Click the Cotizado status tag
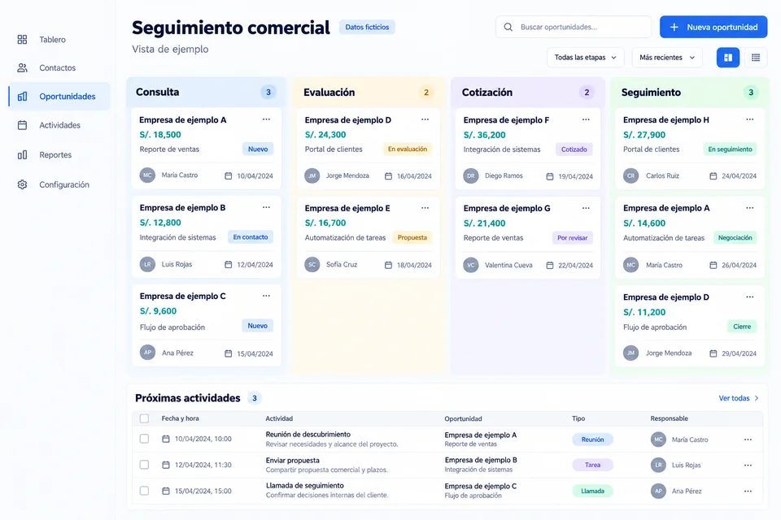Viewport: 781px width, 520px height. pyautogui.click(x=574, y=149)
